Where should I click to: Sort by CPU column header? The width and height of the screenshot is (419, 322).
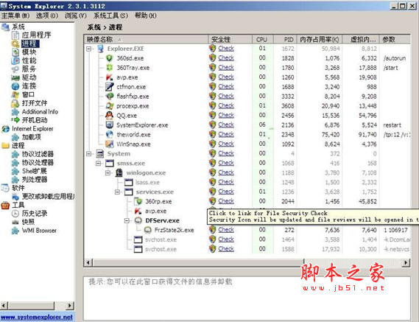coord(263,40)
